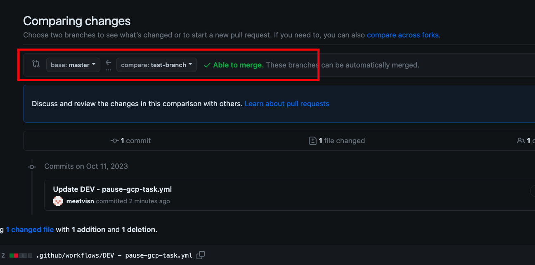The image size is (535, 265).
Task: Click the left arrow between branch selectors
Action: coord(108,63)
